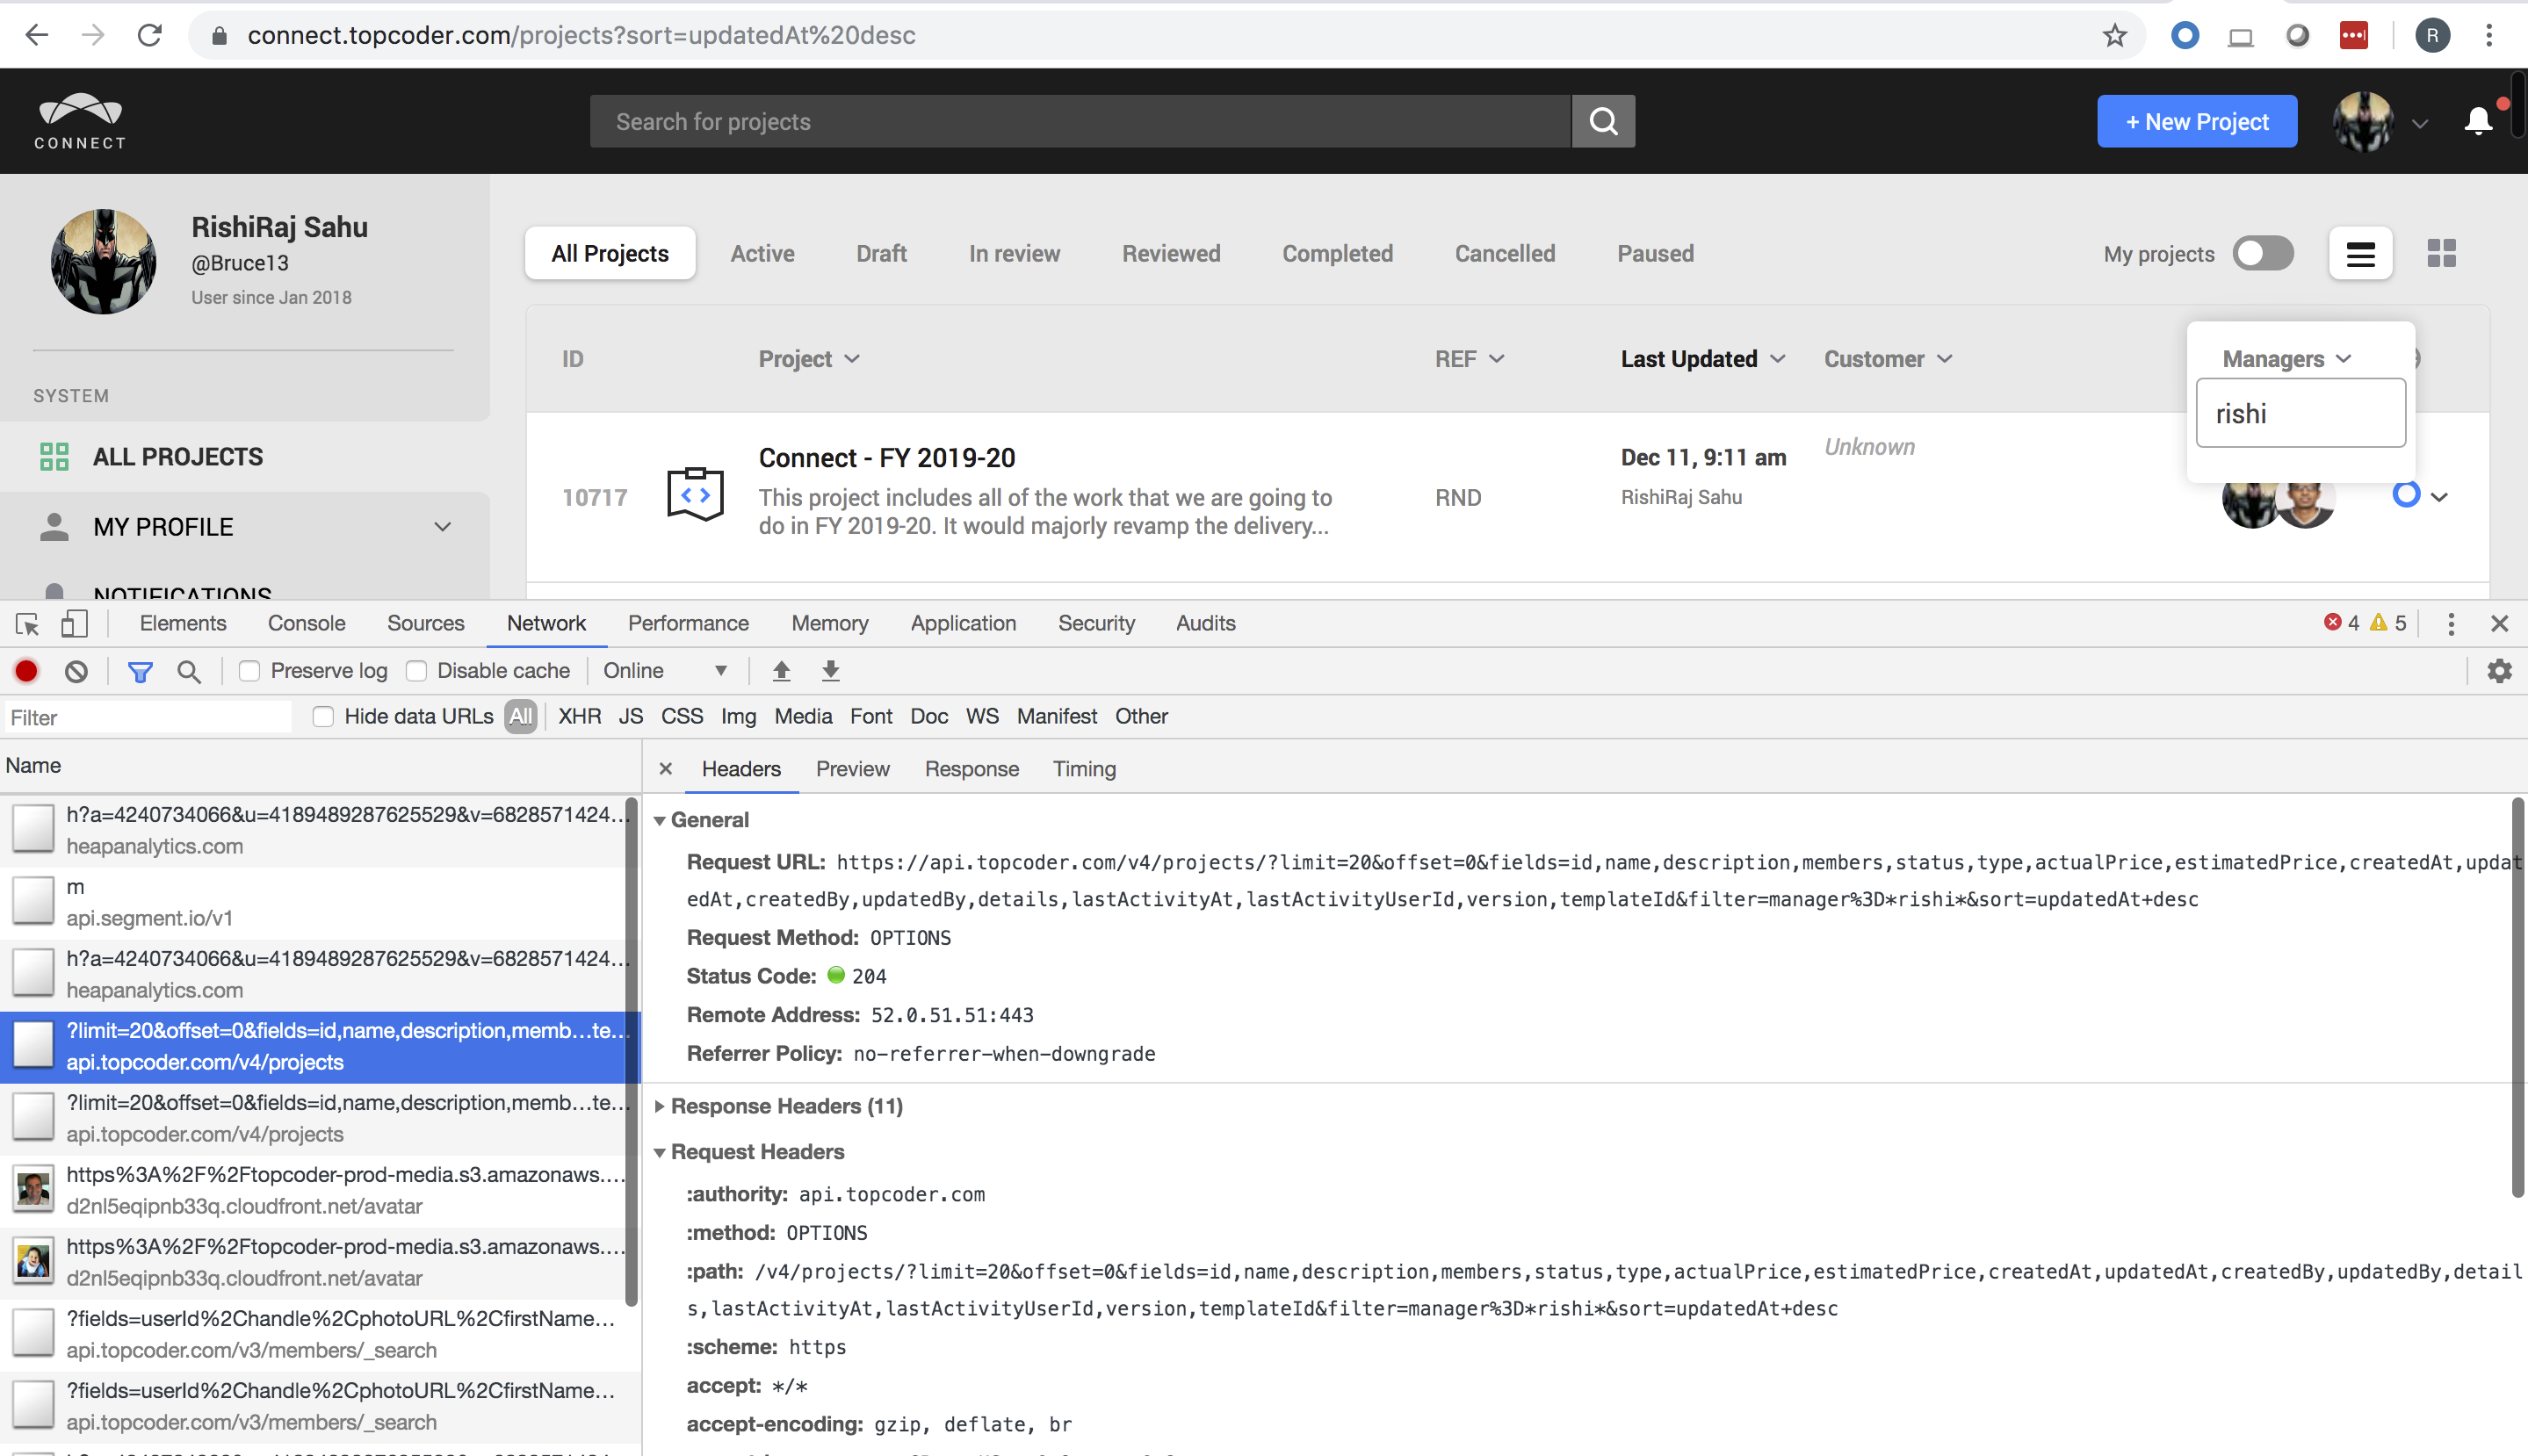This screenshot has width=2528, height=1456.
Task: Filter requests by XHR
Action: [579, 717]
